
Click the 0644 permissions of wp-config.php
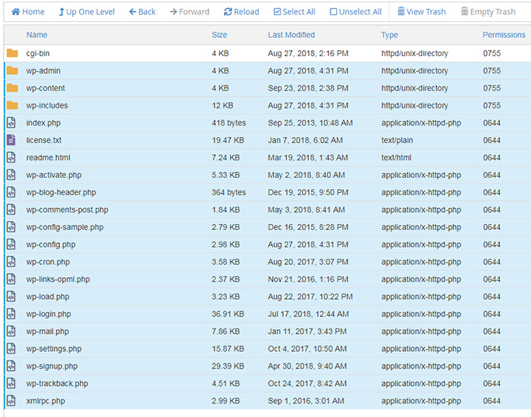(492, 244)
